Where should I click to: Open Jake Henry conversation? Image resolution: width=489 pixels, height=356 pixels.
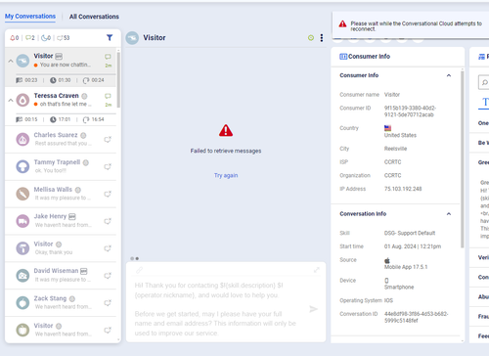coord(61,221)
